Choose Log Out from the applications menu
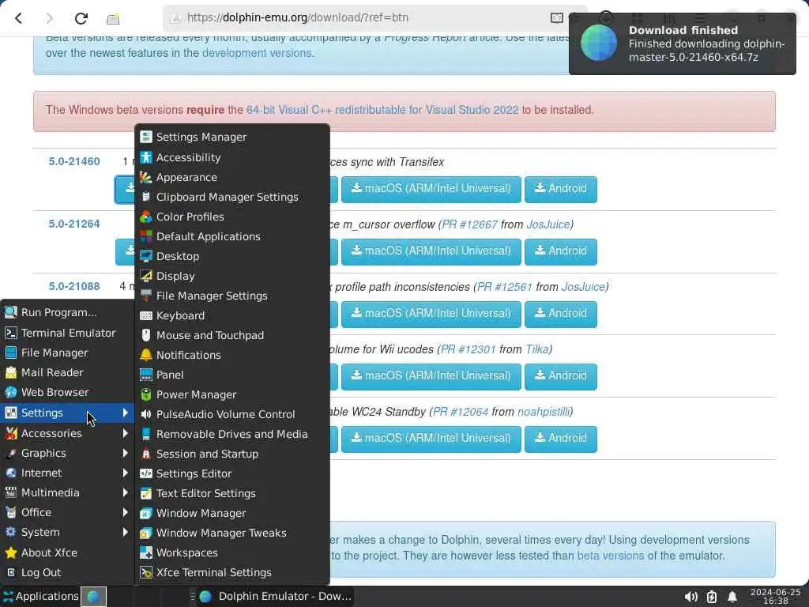809x607 pixels. pyautogui.click(x=67, y=572)
